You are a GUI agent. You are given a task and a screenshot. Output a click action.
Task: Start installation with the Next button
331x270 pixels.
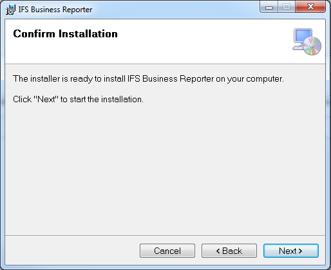[x=291, y=251]
